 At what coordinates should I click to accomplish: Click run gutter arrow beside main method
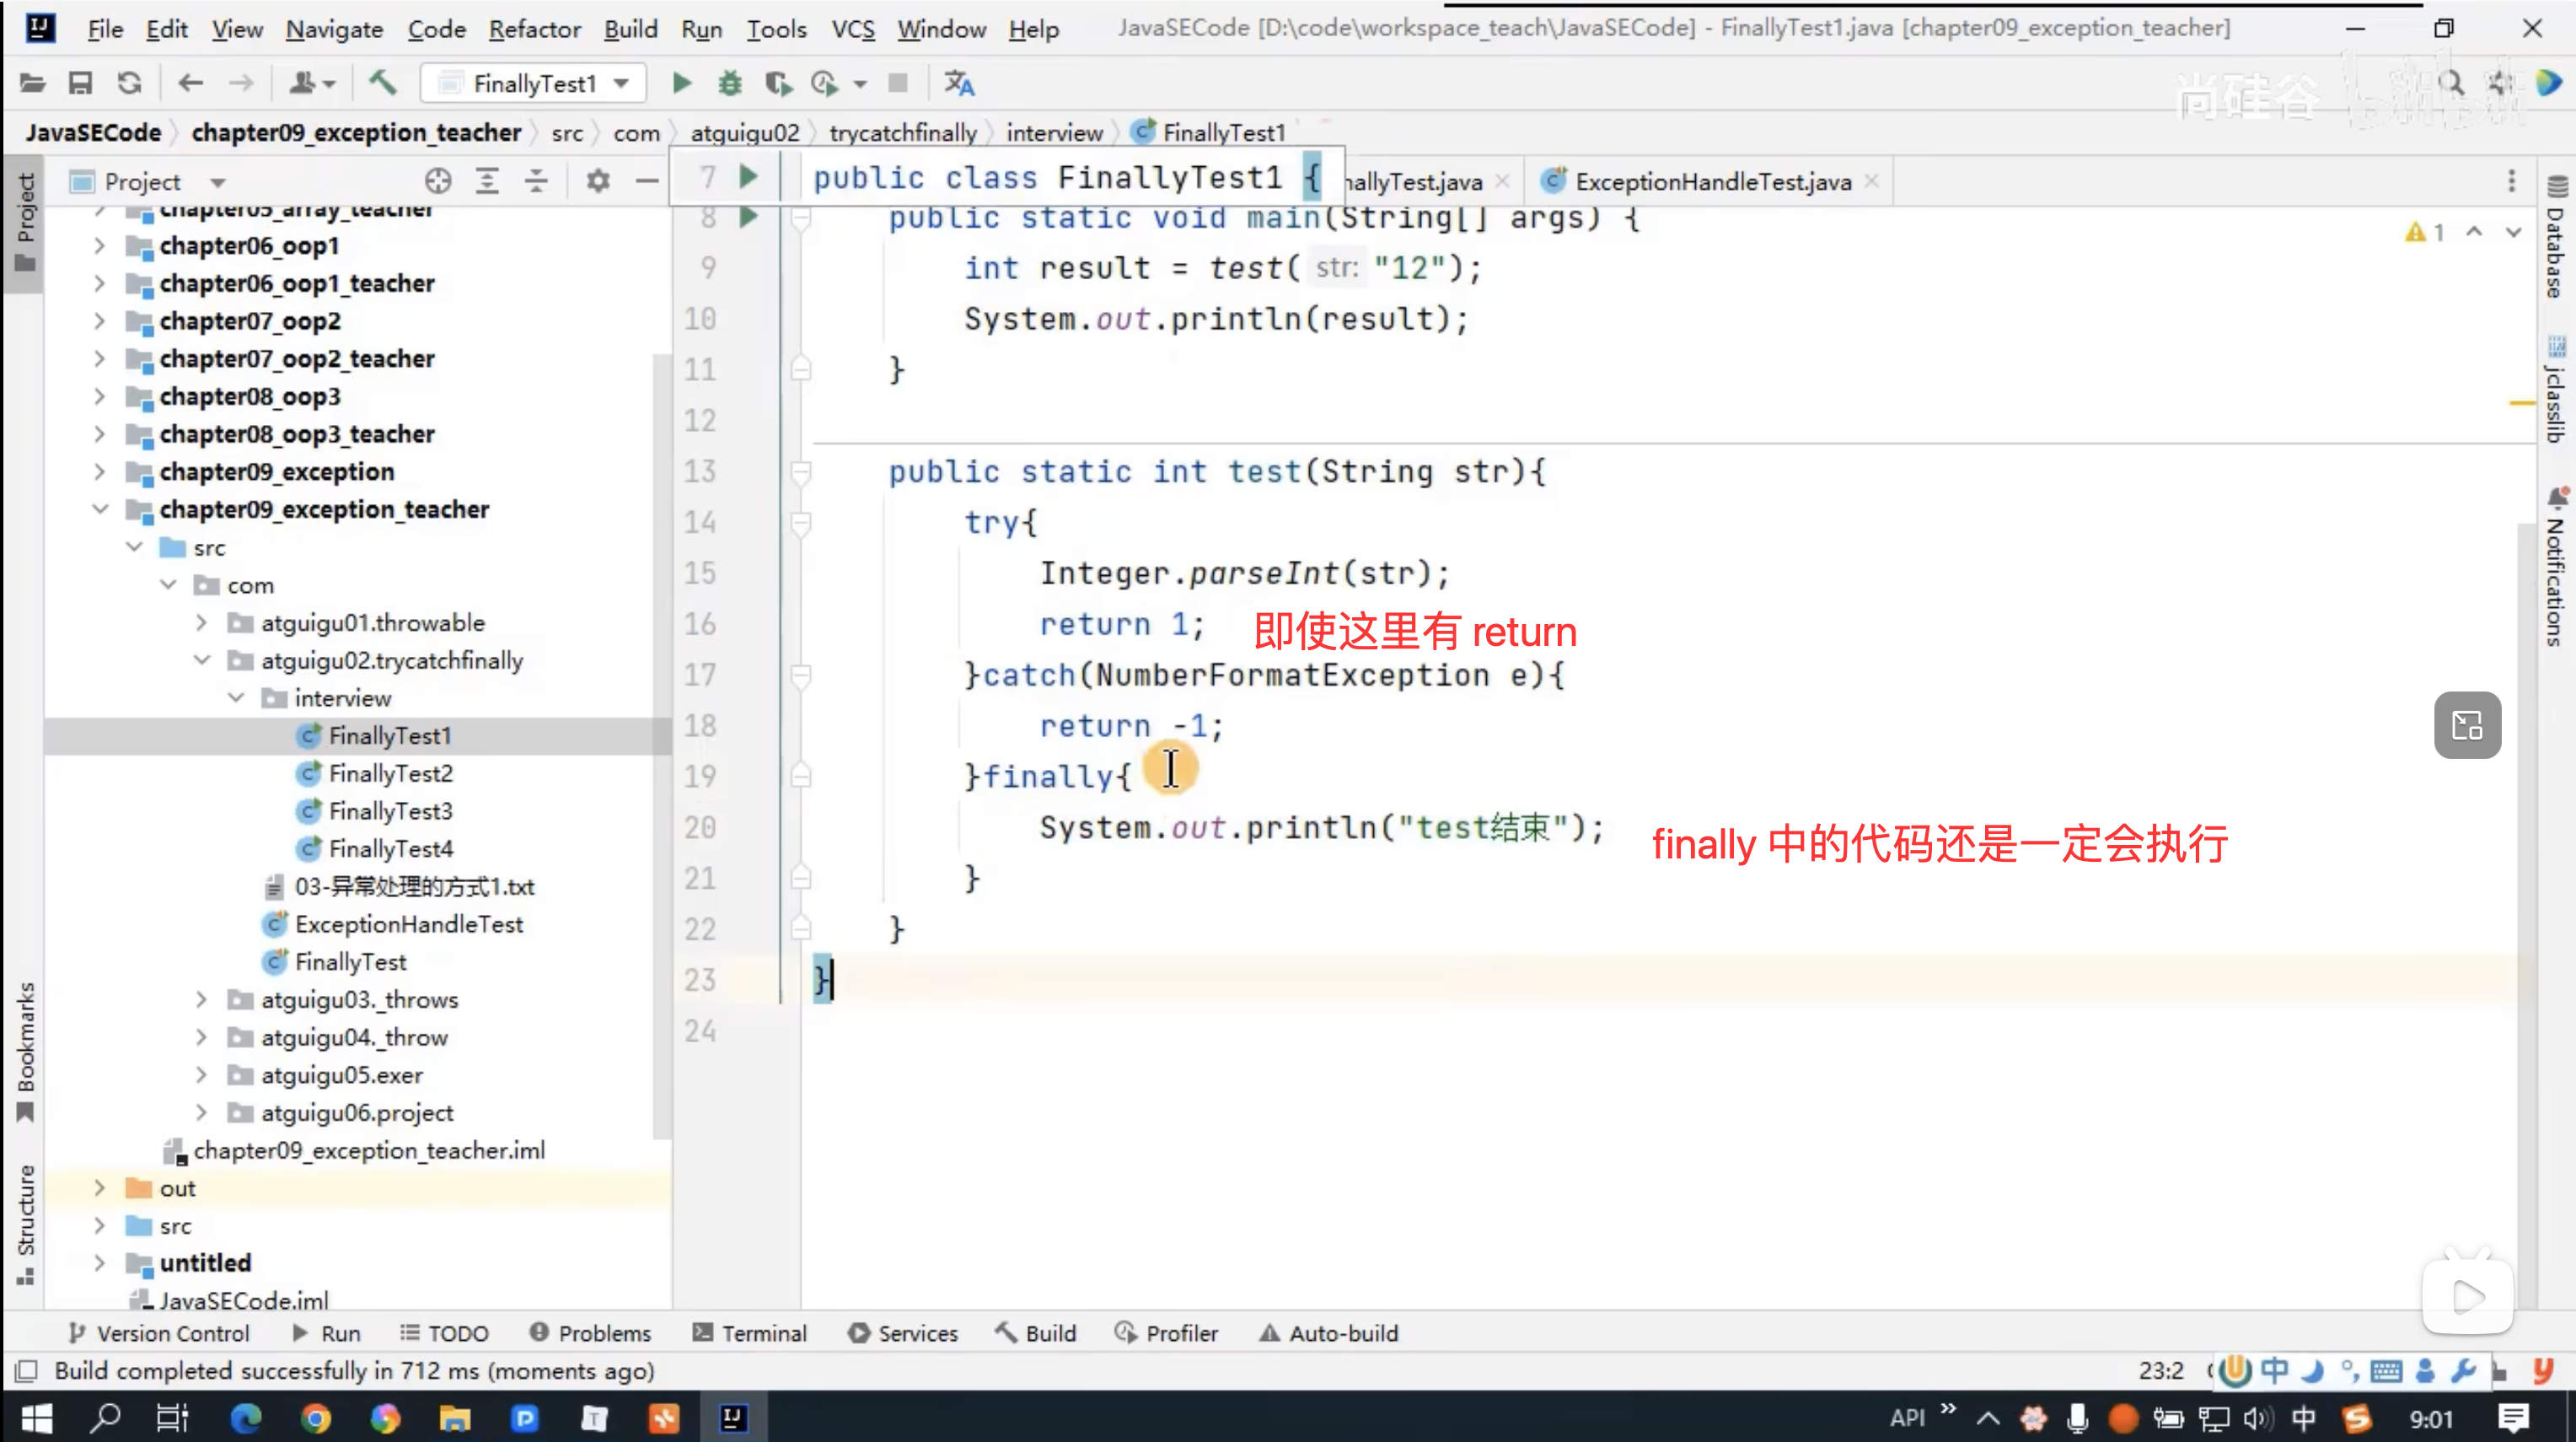748,216
